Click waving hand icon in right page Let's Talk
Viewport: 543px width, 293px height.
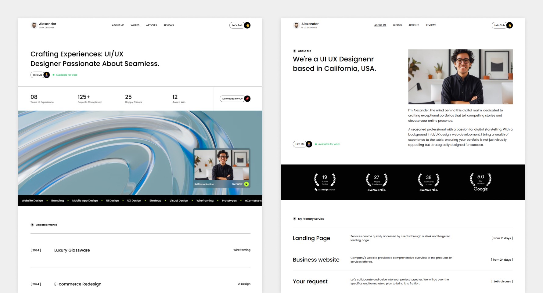510,25
